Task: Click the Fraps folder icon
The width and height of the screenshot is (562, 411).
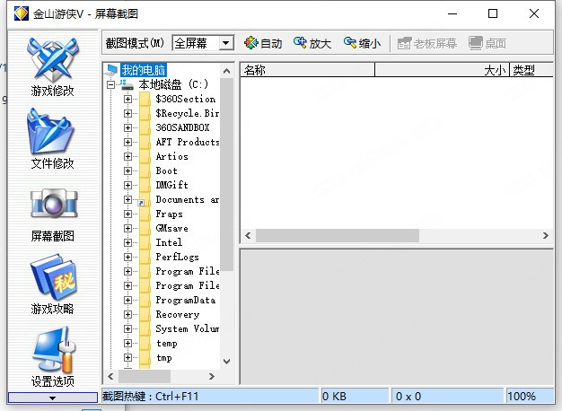Action: (x=145, y=214)
